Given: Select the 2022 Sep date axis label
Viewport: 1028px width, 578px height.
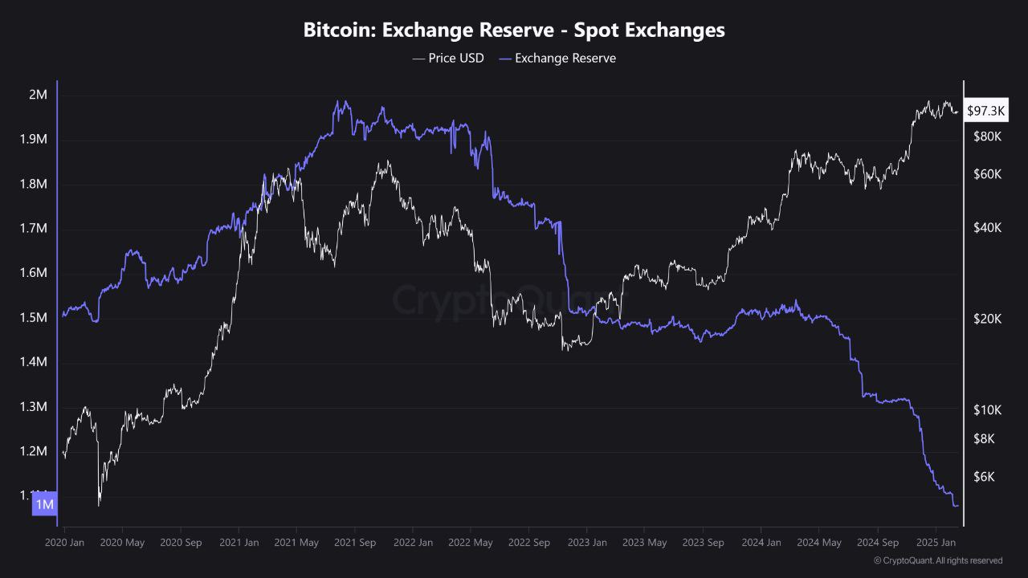Looking at the screenshot, I should (x=529, y=543).
